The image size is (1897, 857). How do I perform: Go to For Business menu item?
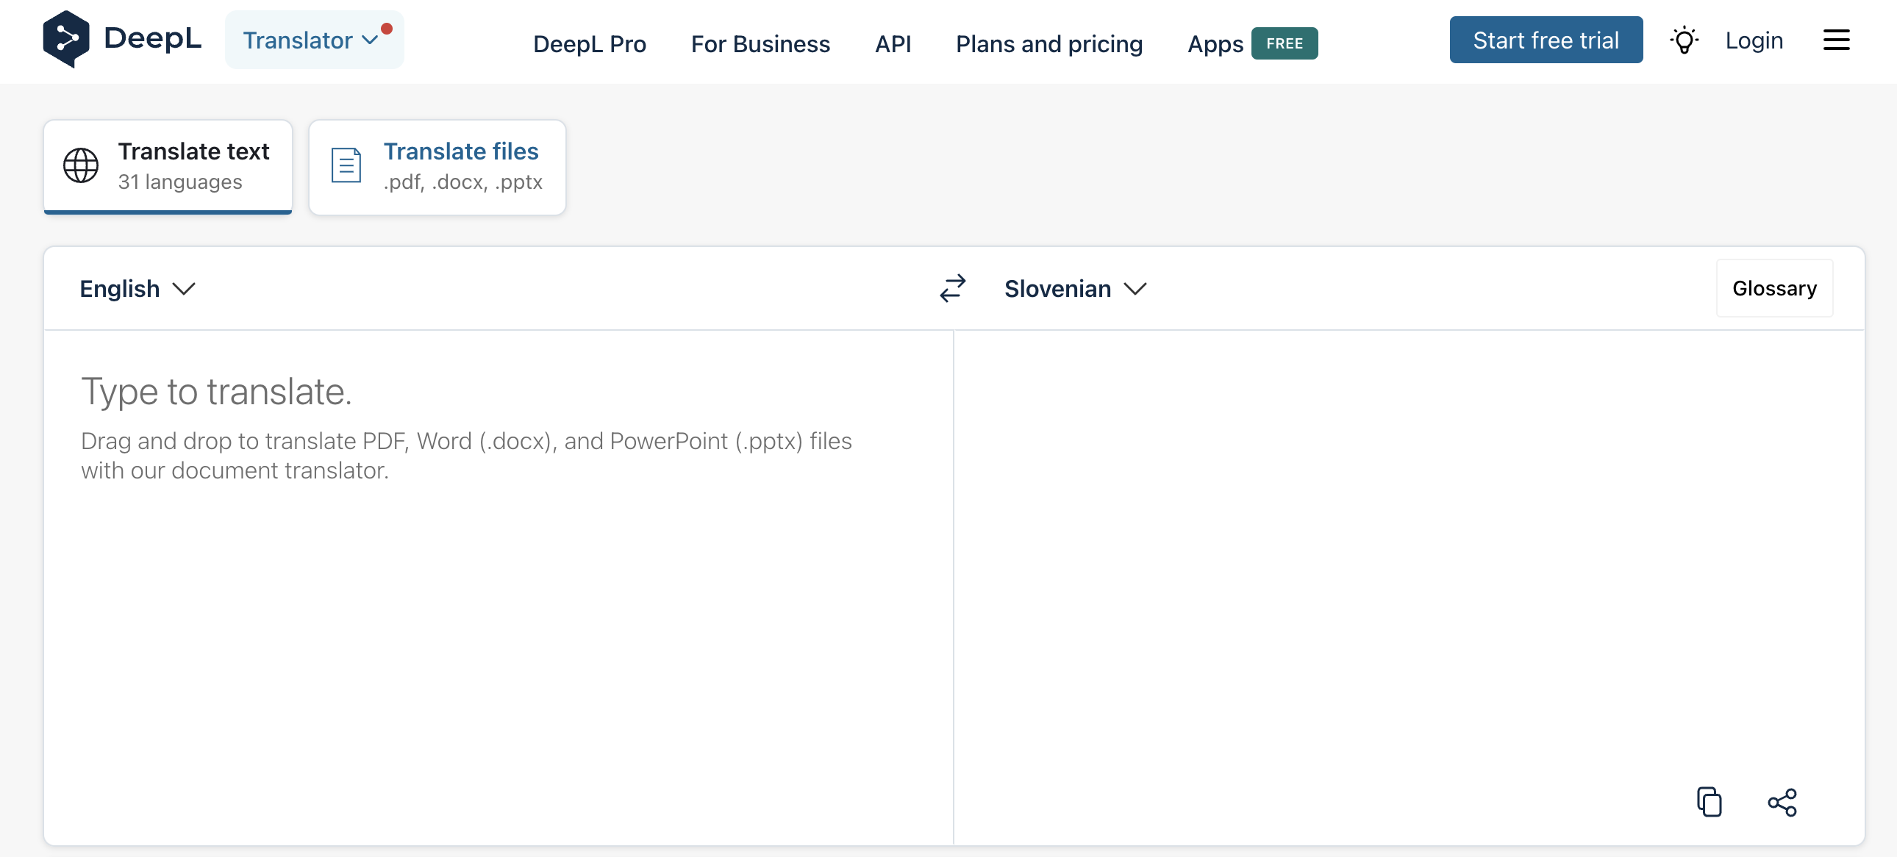click(x=760, y=44)
